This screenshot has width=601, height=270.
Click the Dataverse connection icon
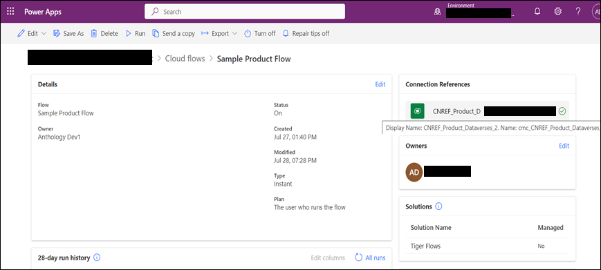point(418,111)
